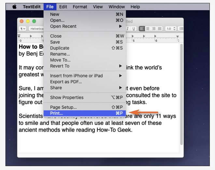215x170 pixels.
Task: Open the 1.0 line spacing dropdown
Action: coord(171,29)
